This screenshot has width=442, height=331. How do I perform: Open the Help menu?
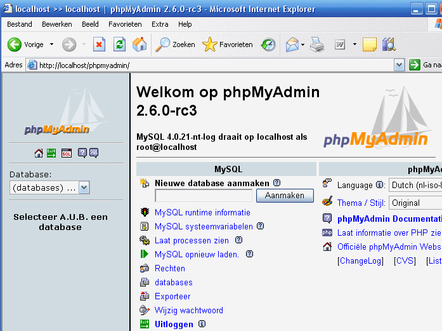coord(185,24)
